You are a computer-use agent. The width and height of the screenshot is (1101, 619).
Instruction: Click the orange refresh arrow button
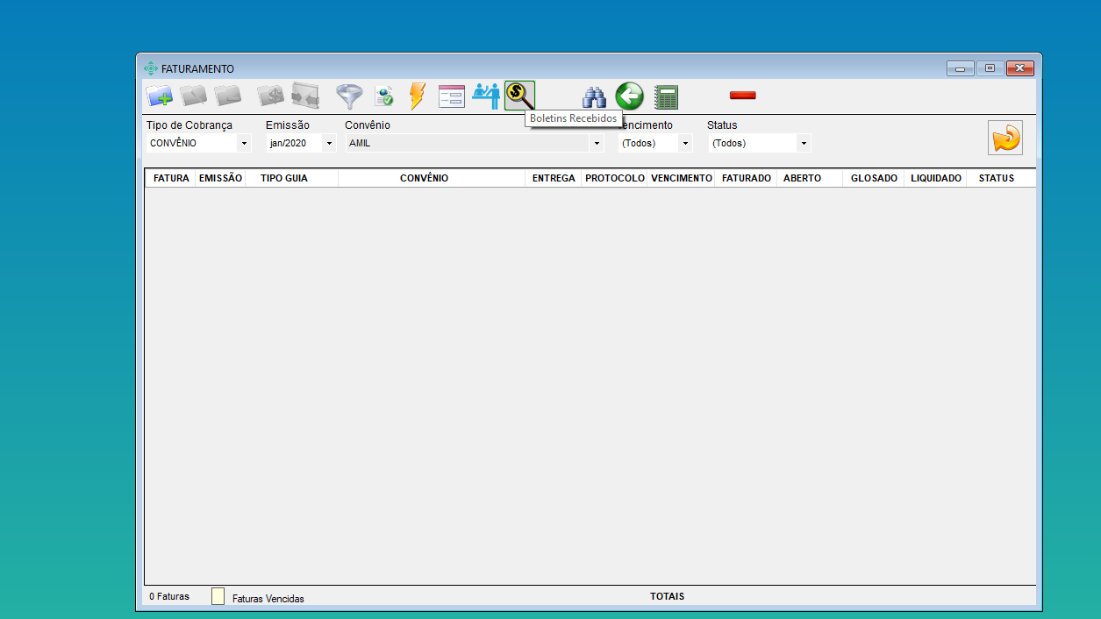[1004, 138]
